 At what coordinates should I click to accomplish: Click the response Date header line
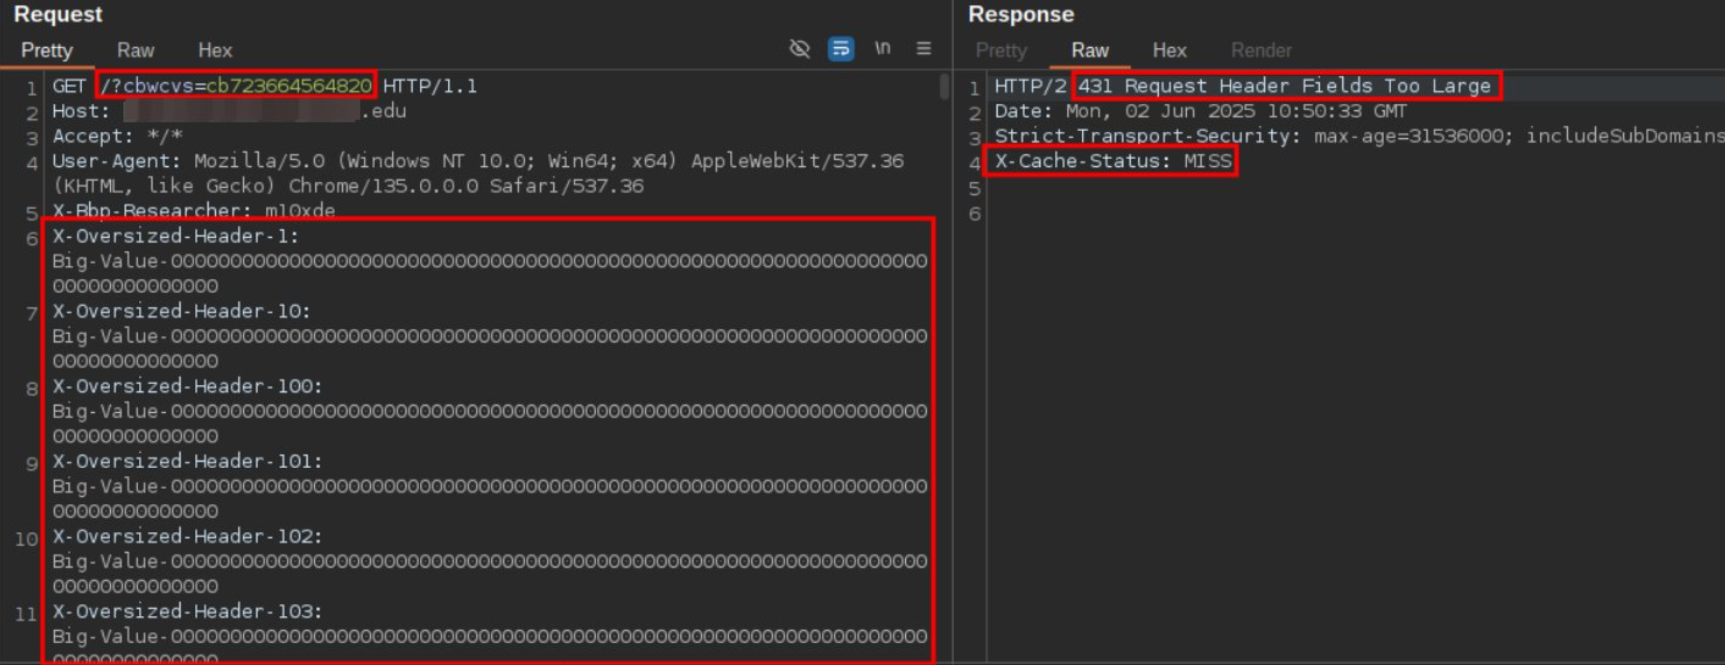pos(1201,111)
